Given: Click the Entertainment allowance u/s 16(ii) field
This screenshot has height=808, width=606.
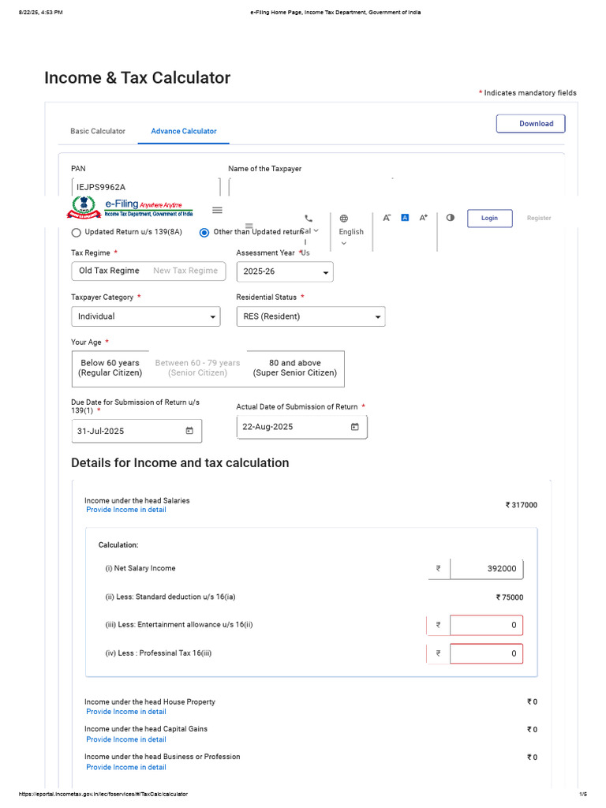Looking at the screenshot, I should pyautogui.click(x=486, y=625).
